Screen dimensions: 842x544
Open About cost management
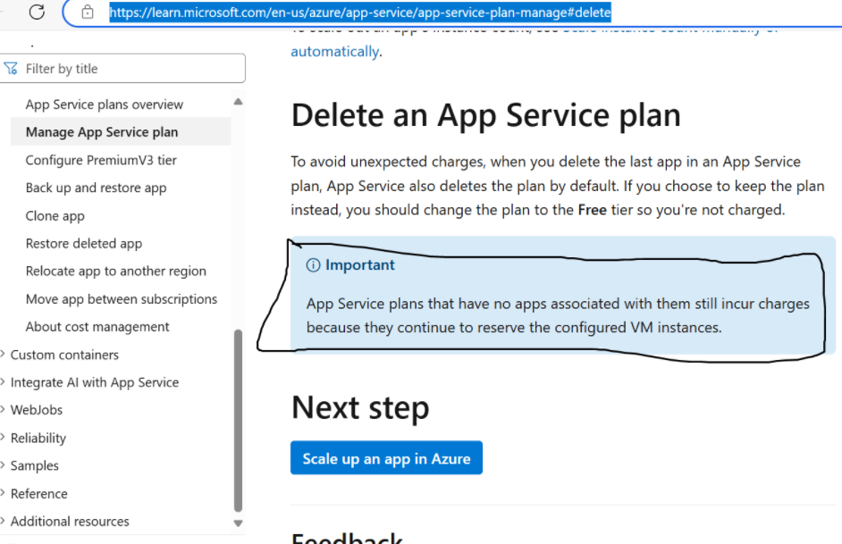point(97,327)
